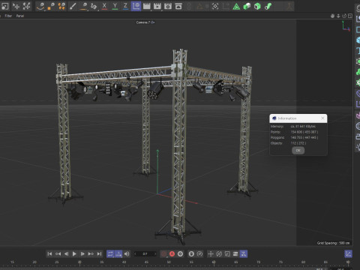Click the viewport pan hand icon
The width and height of the screenshot is (360, 270).
point(332,16)
